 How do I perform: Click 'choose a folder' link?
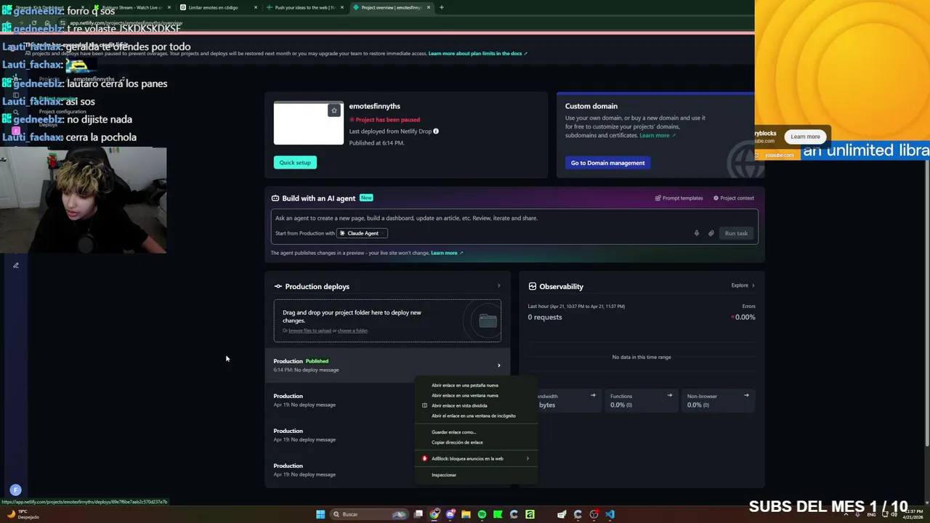[x=352, y=331]
